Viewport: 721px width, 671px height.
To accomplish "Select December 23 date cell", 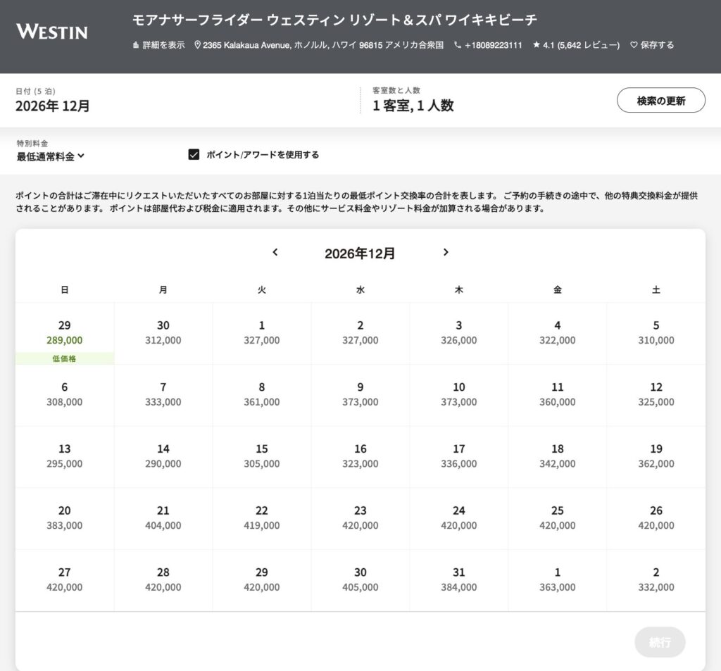I will [x=360, y=518].
